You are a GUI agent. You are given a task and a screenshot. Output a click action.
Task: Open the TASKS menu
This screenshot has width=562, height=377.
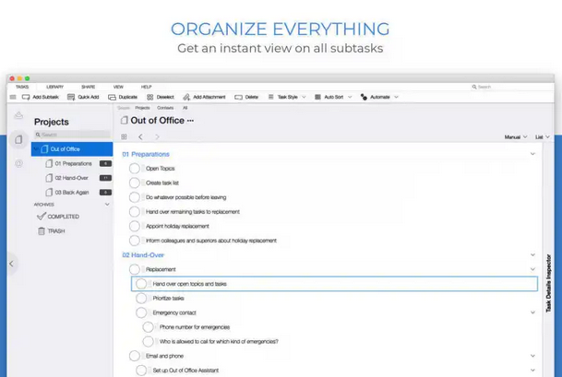coord(22,87)
